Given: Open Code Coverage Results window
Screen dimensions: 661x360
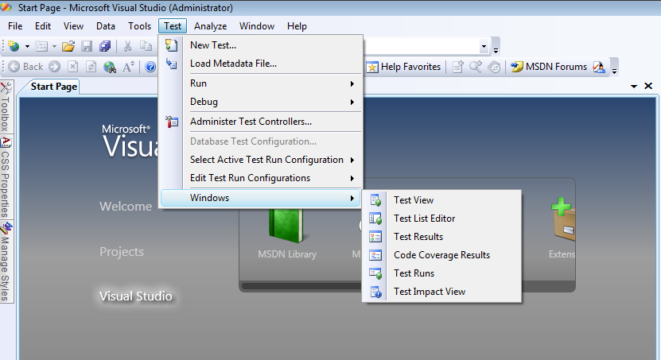Looking at the screenshot, I should coord(441,255).
